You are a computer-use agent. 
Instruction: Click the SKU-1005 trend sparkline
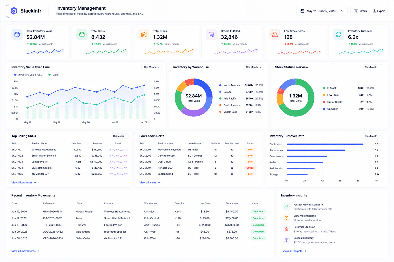(118, 174)
